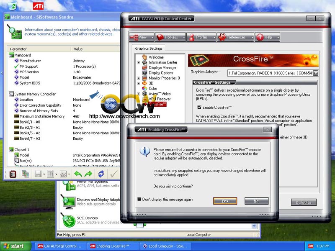Open the Profiles menu
Screen dimensions: 335x251
tap(201, 37)
